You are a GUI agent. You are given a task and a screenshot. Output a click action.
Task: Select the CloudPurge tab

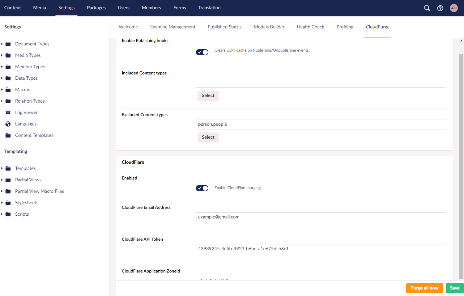tap(377, 27)
